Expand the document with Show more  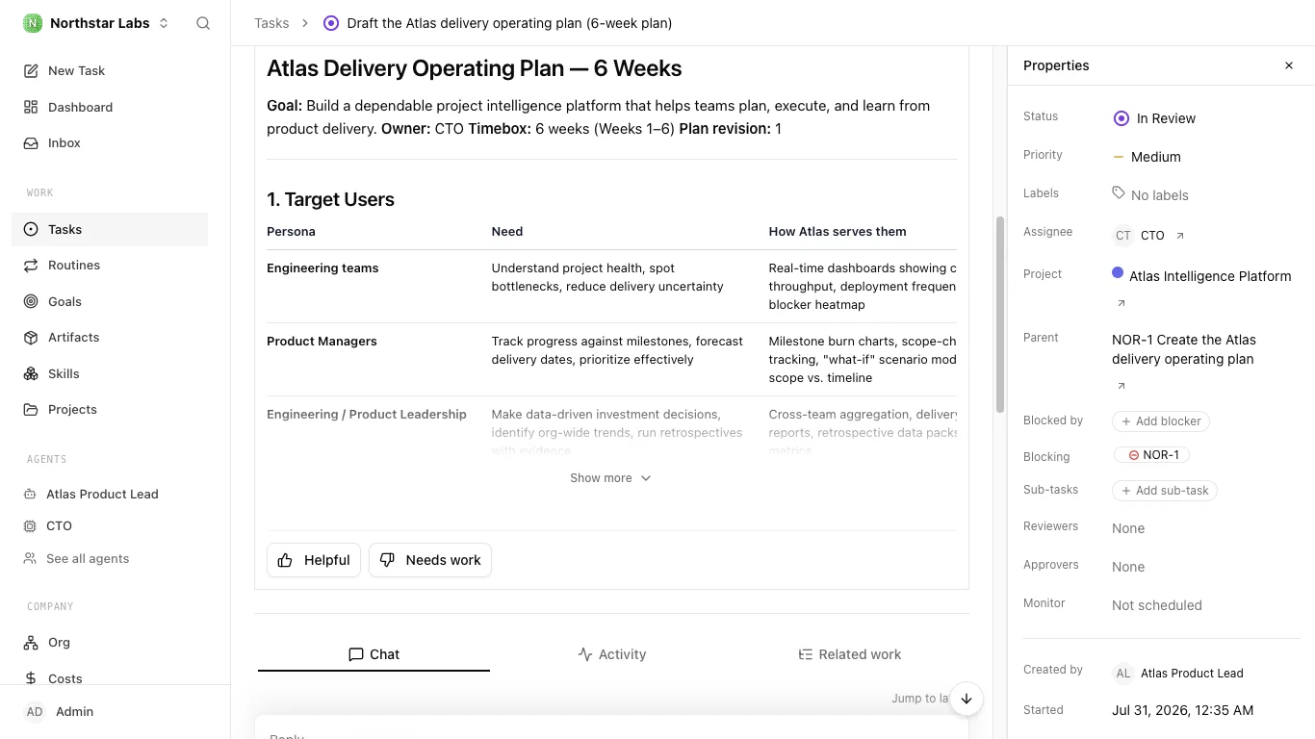[x=610, y=478]
